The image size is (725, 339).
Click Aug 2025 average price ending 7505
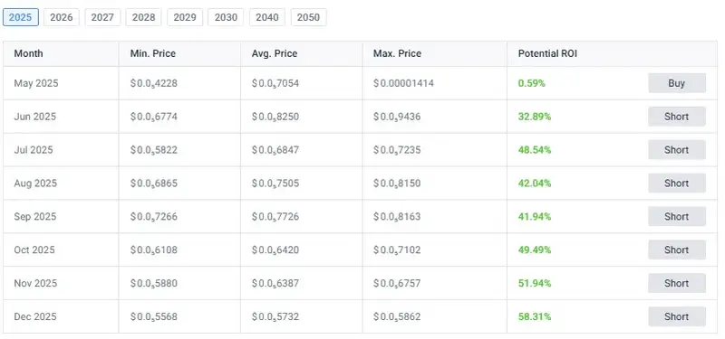coord(275,184)
